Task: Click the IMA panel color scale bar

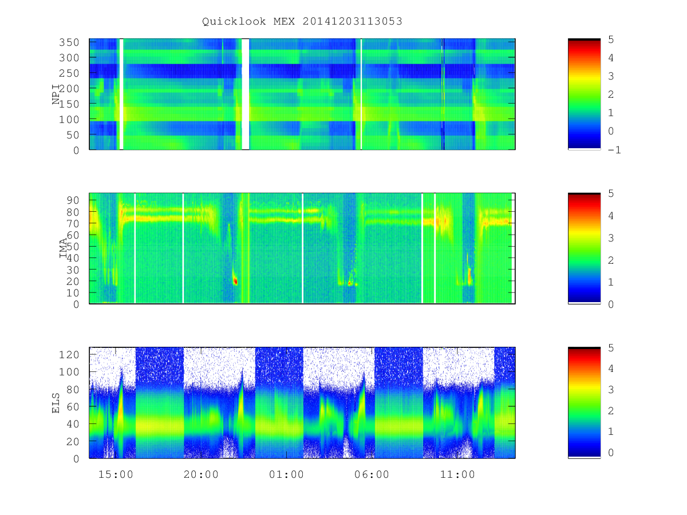Action: coord(584,248)
